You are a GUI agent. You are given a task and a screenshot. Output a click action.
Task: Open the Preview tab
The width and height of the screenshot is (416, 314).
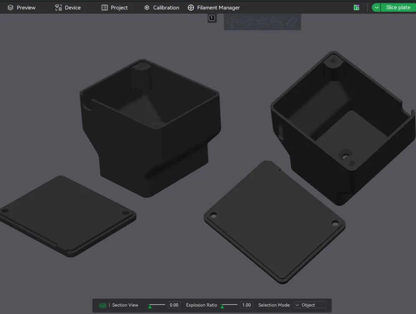(x=22, y=7)
